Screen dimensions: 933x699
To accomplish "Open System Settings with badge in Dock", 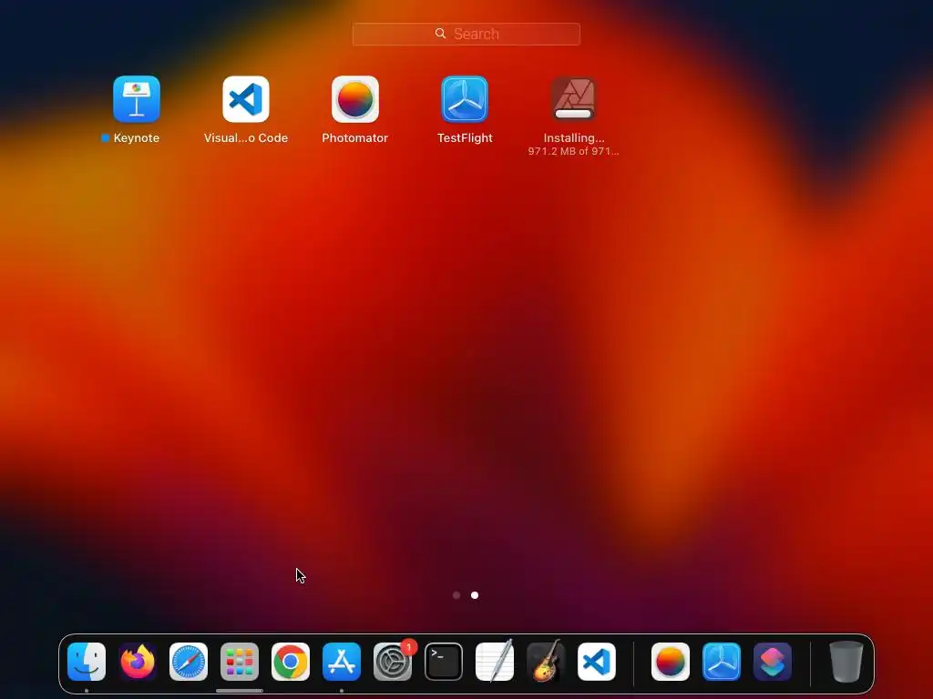I will 393,662.
